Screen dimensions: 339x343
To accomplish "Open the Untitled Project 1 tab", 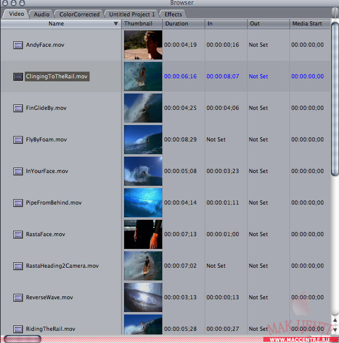I will [x=131, y=14].
